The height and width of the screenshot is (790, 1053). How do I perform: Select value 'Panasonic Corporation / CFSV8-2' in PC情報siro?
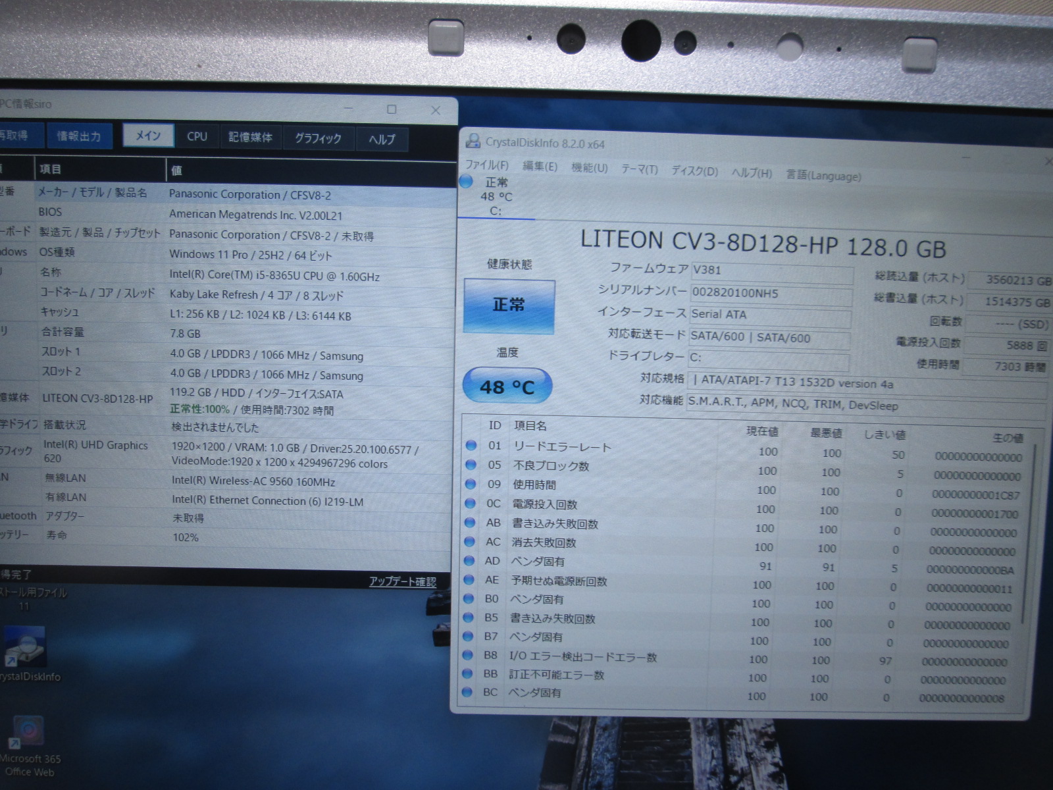(250, 195)
